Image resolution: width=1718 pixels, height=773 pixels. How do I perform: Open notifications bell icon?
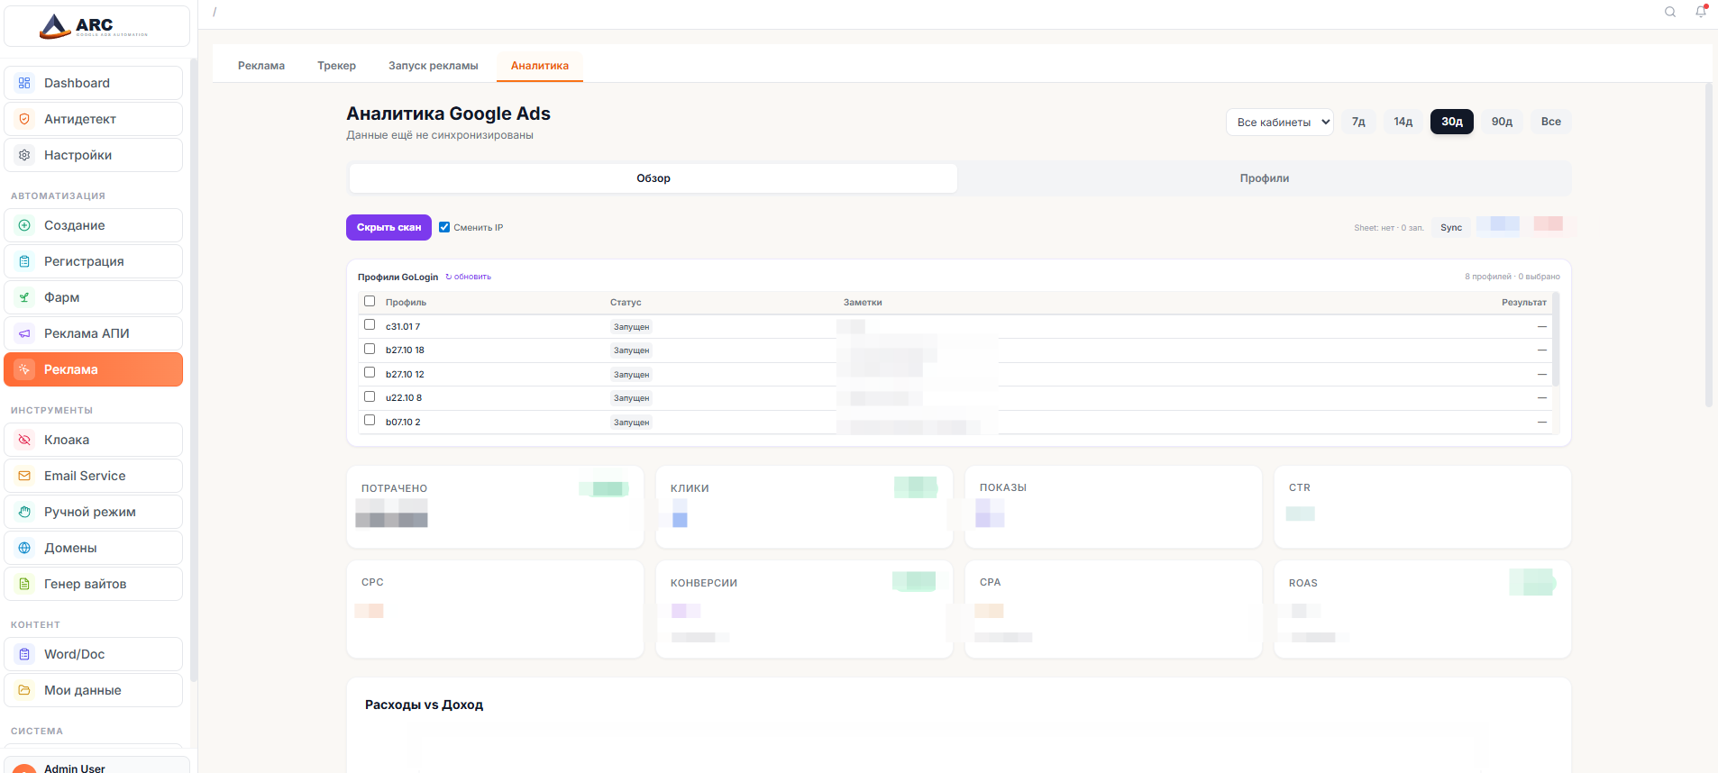pyautogui.click(x=1701, y=12)
